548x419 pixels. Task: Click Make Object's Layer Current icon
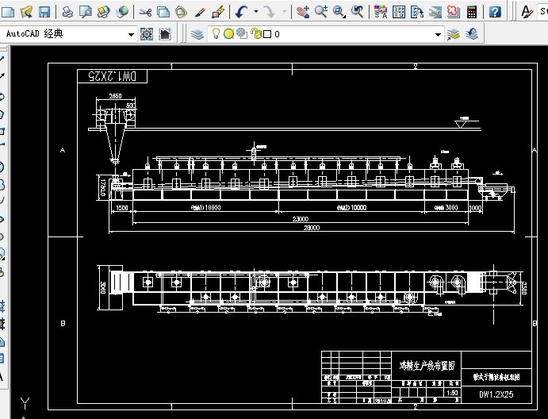pyautogui.click(x=454, y=34)
